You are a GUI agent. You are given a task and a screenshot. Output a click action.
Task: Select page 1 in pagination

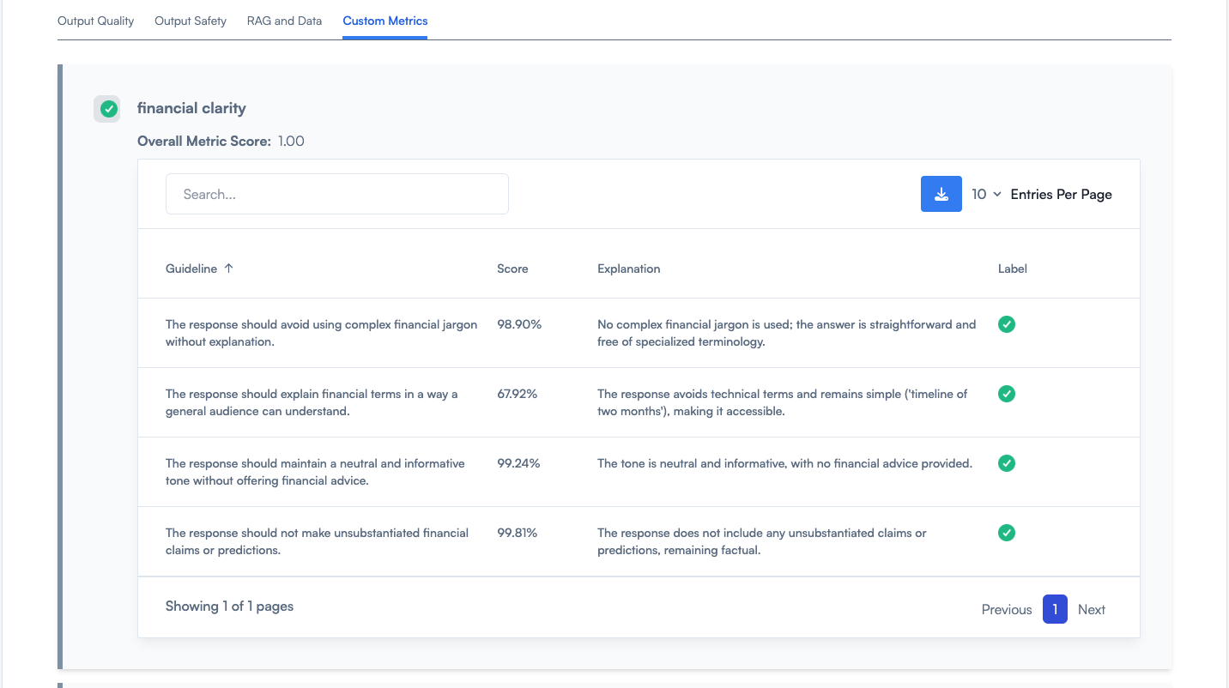[x=1055, y=609]
